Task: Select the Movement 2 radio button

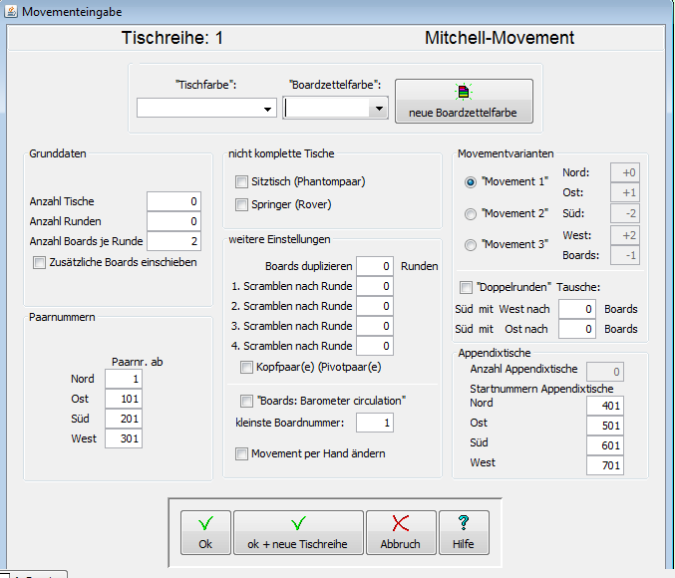Action: [x=471, y=214]
